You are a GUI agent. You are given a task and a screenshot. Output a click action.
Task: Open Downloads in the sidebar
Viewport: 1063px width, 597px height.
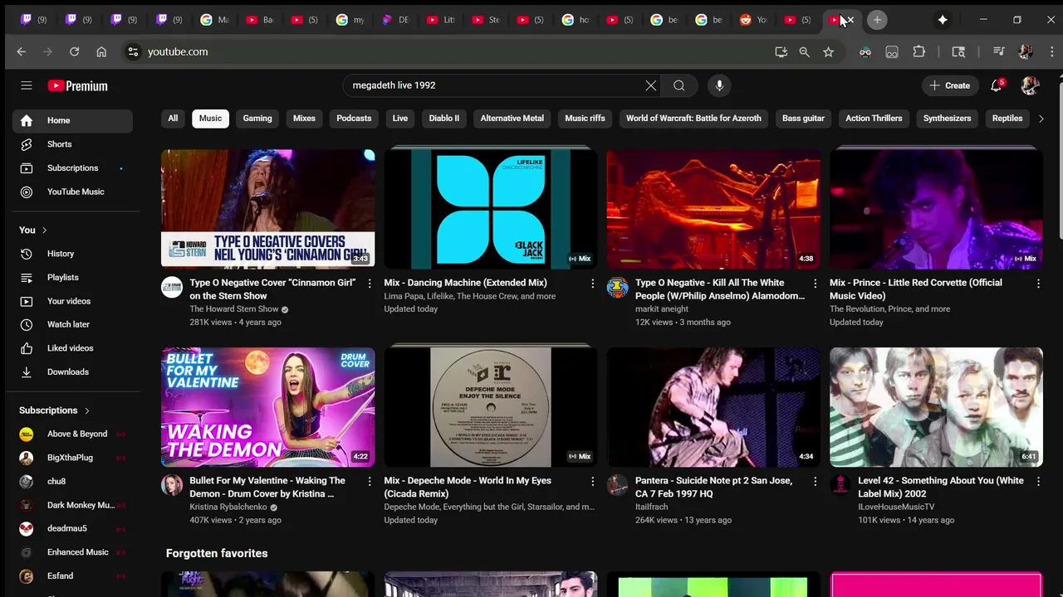pyautogui.click(x=72, y=371)
